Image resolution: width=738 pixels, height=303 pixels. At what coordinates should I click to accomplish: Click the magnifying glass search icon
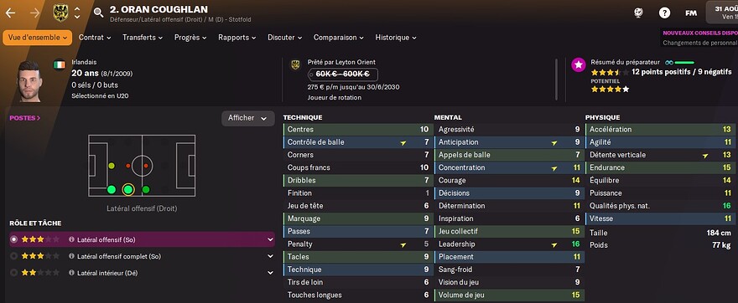point(98,13)
